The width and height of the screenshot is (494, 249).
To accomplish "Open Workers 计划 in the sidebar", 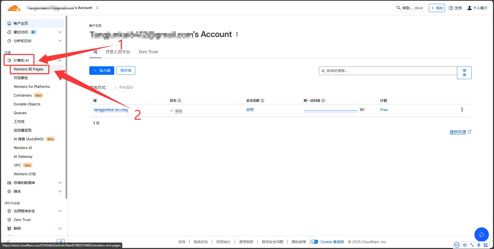I will (25, 174).
